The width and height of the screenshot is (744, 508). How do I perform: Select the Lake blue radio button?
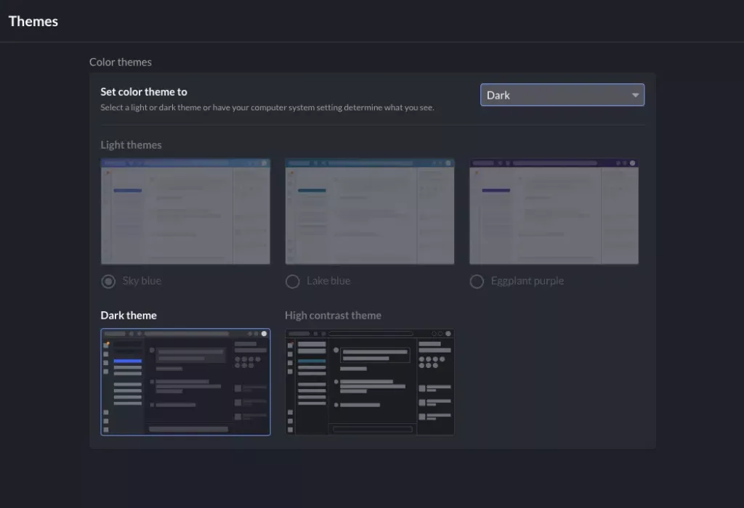[x=293, y=281]
